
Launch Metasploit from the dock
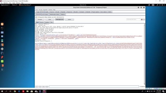(x=2, y=36)
